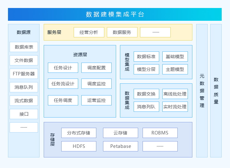The height and width of the screenshot is (168, 230).
Task: Select the 经营分析 box
Action: [89, 32]
